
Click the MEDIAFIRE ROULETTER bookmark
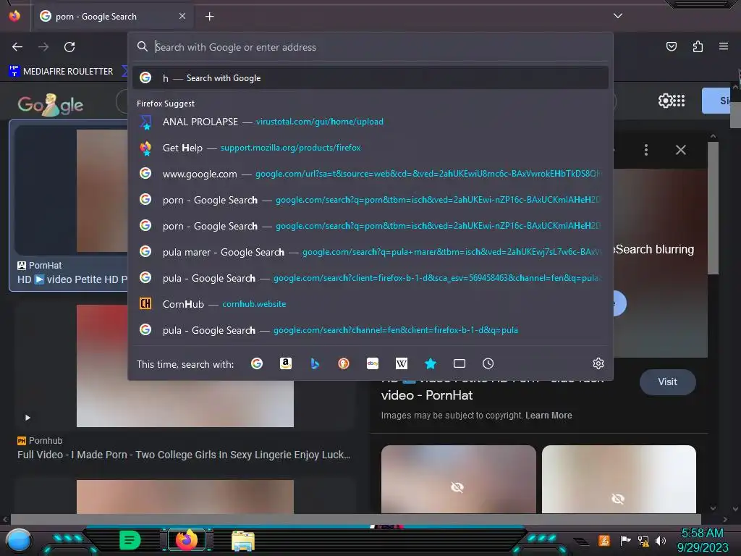click(x=61, y=71)
